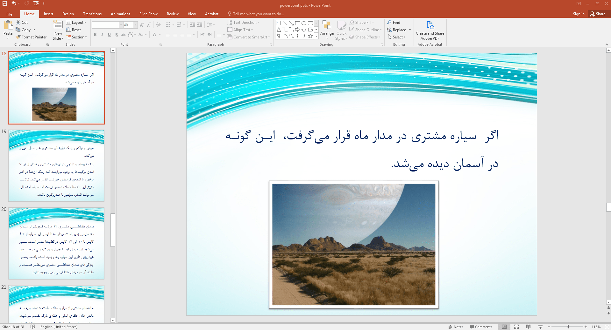Toggle Italic formatting
This screenshot has height=330, width=611.
(102, 35)
